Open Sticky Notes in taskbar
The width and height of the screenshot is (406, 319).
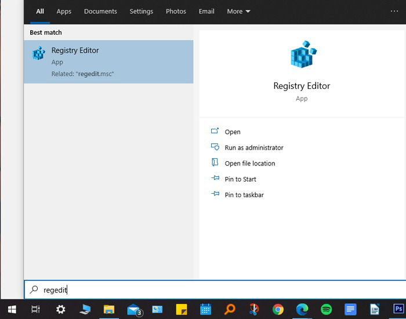coord(181,309)
